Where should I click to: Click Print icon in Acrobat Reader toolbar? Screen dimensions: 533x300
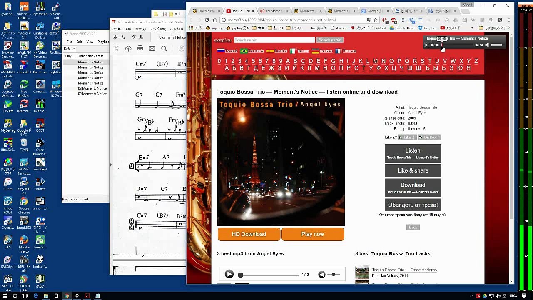click(x=140, y=49)
